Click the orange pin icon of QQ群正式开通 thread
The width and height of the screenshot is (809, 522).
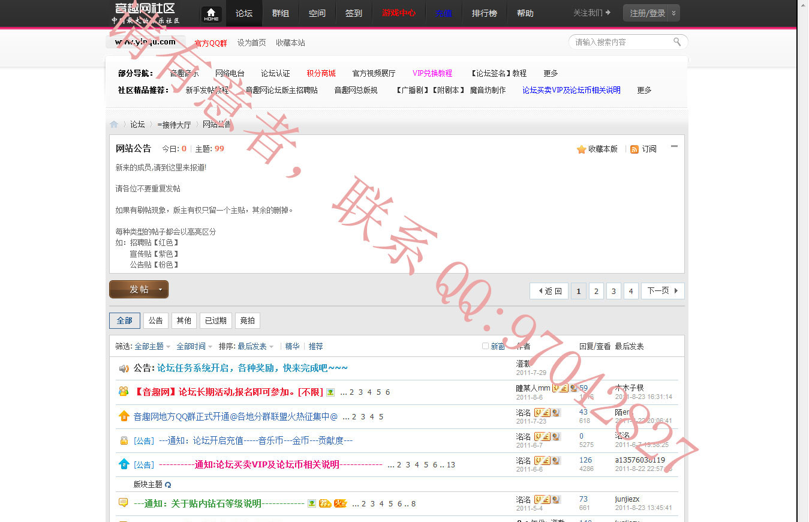(124, 416)
